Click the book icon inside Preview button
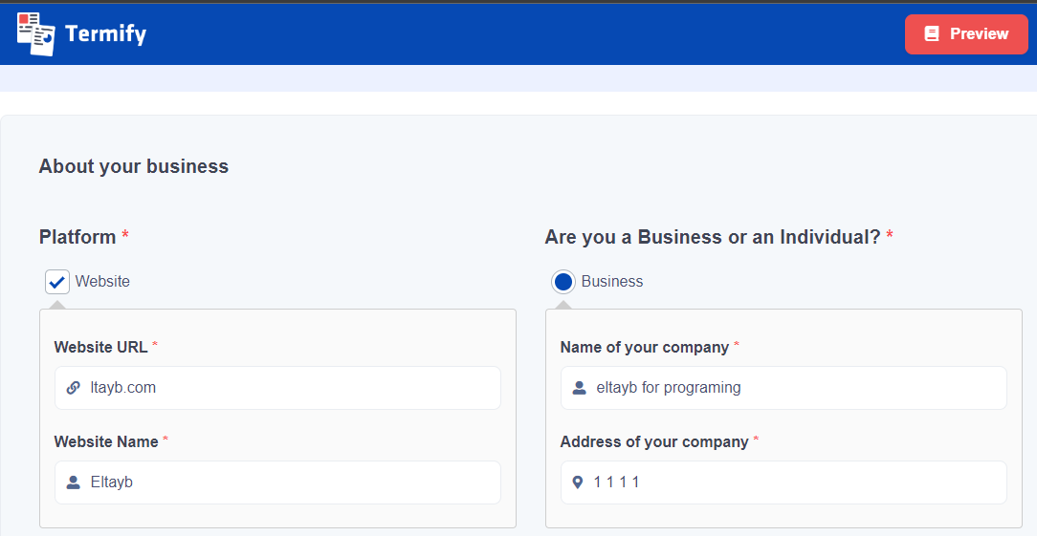The image size is (1037, 536). click(932, 34)
